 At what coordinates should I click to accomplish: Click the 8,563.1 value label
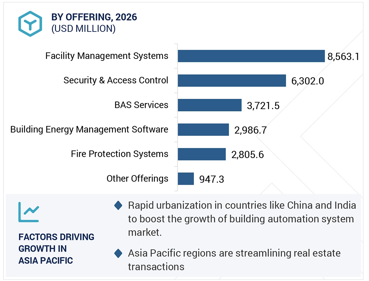click(x=343, y=57)
